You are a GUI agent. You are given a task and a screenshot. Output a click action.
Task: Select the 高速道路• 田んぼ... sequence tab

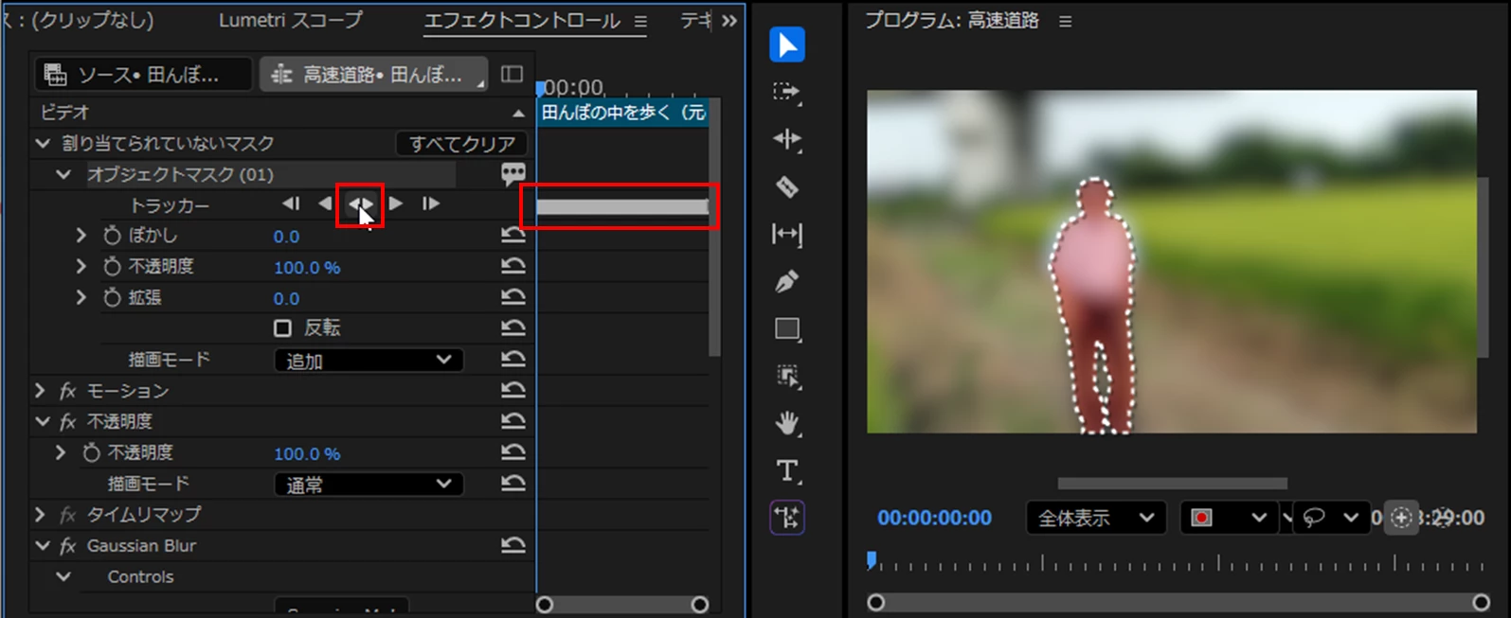374,74
